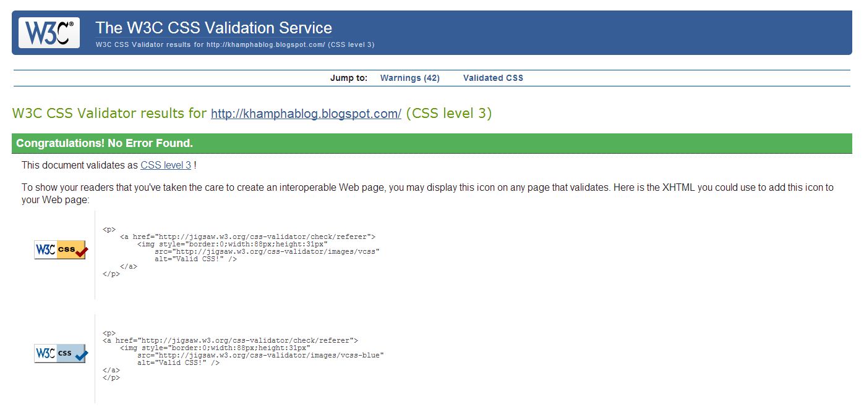864x410 pixels.
Task: Open the CSS level 3 link
Action: [x=166, y=165]
